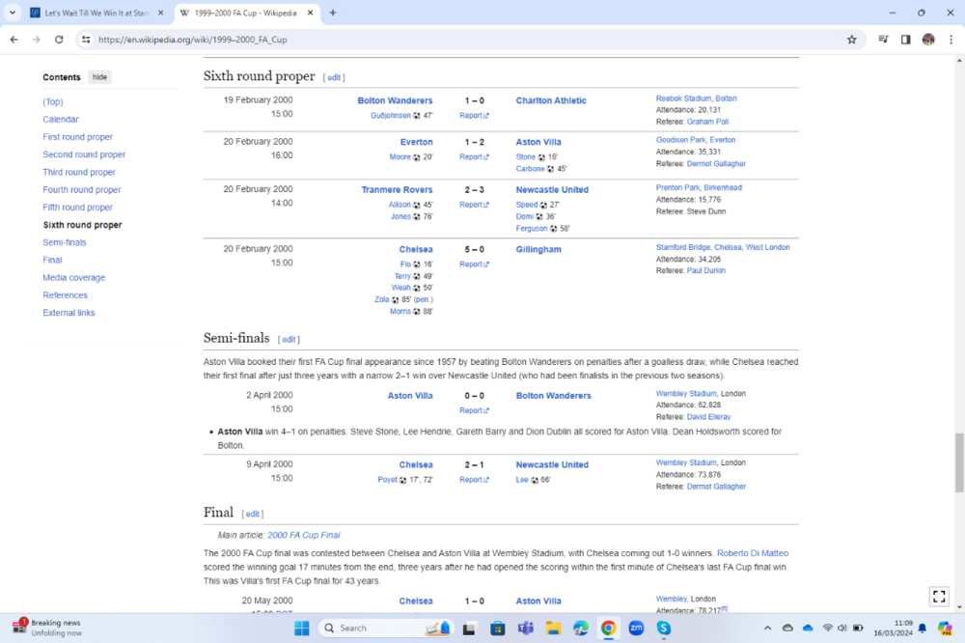
Task: Hide the Contents sidebar
Action: (99, 77)
